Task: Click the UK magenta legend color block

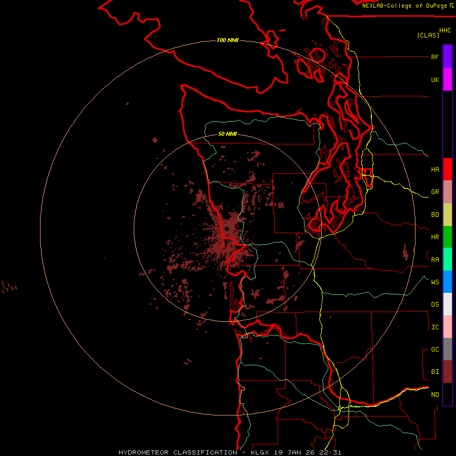Action: [x=447, y=80]
